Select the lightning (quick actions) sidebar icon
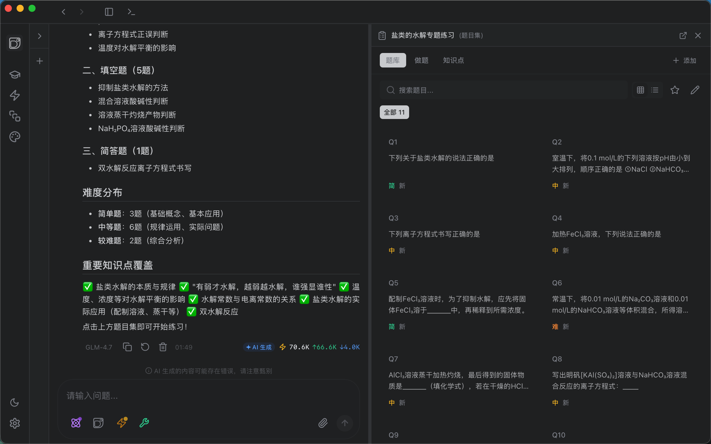 [x=15, y=95]
